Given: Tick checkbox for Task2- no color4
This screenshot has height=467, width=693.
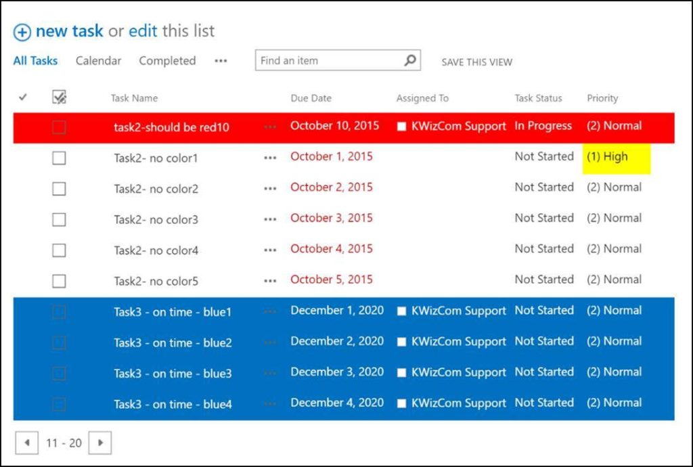Looking at the screenshot, I should [x=59, y=250].
